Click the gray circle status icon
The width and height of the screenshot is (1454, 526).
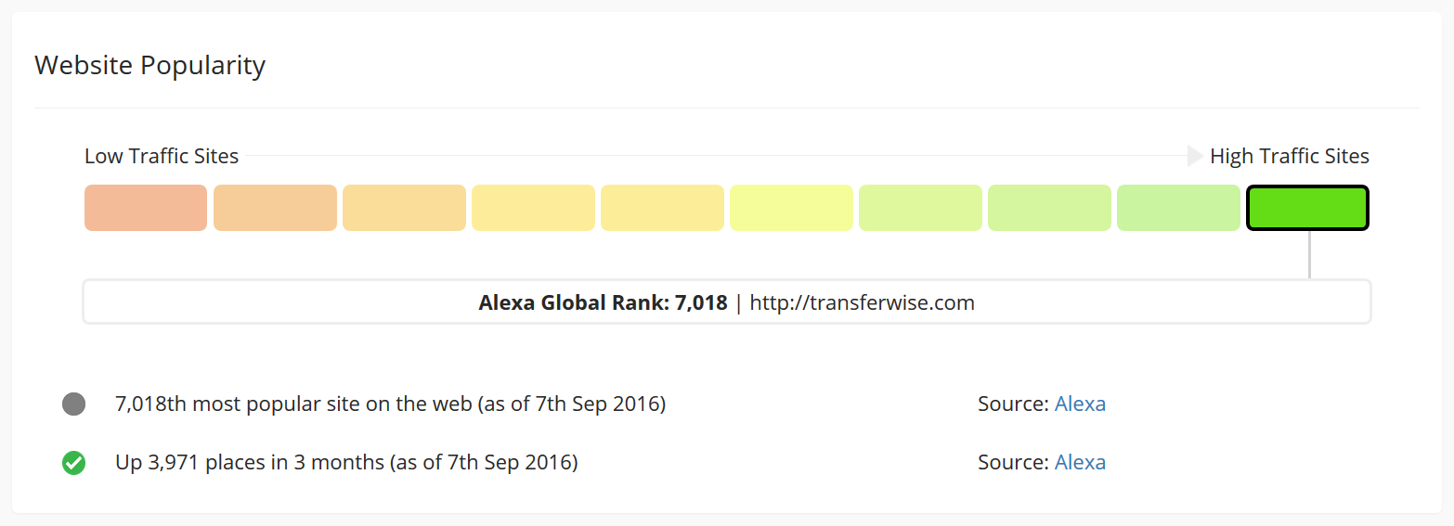[x=73, y=404]
